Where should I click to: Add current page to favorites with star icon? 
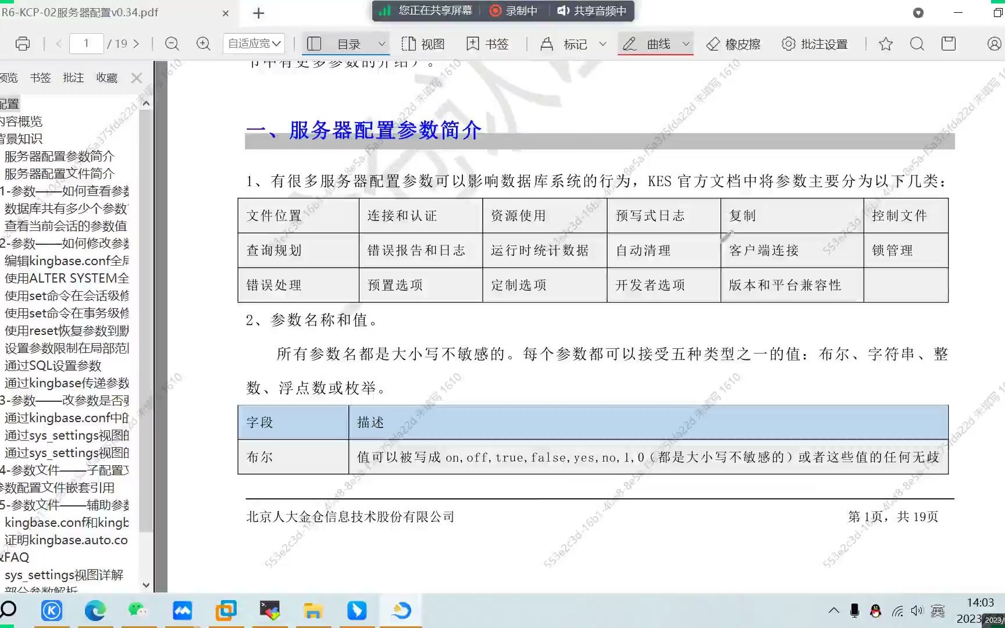pyautogui.click(x=885, y=43)
